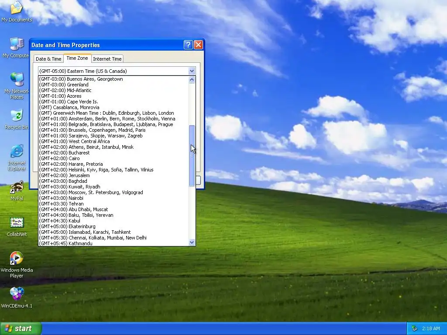
Task: Select the CollabNet desktop icon
Action: click(x=17, y=227)
